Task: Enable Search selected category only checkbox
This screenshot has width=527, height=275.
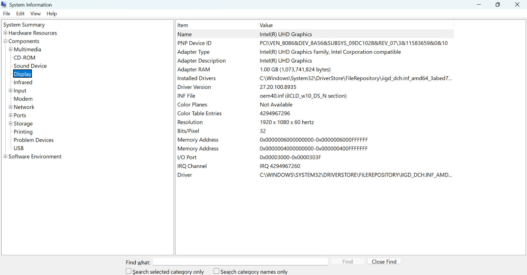Action: pyautogui.click(x=128, y=271)
